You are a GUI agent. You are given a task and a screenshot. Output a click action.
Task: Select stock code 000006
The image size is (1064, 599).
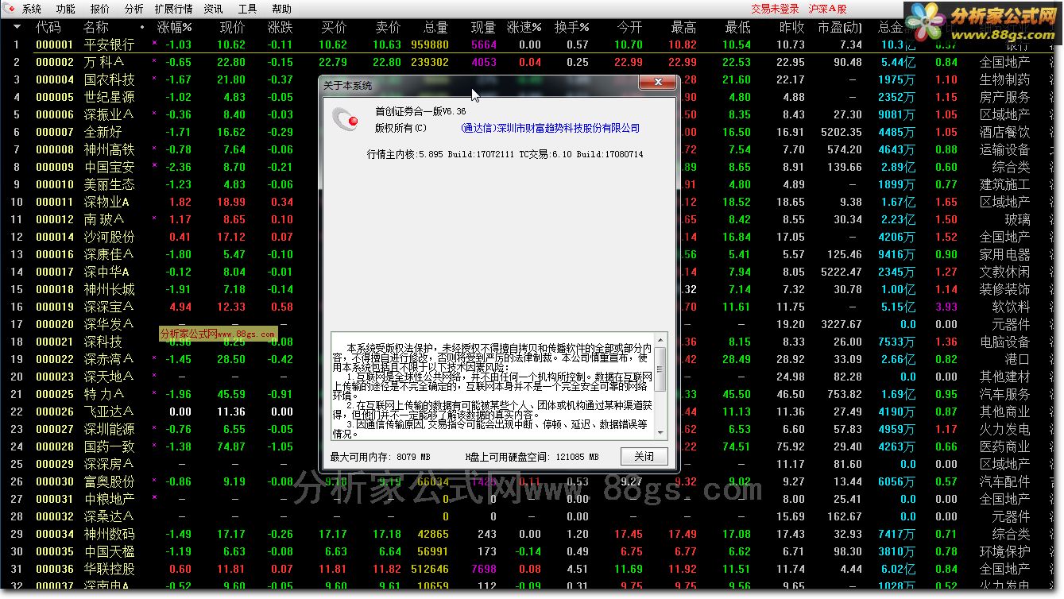click(55, 114)
